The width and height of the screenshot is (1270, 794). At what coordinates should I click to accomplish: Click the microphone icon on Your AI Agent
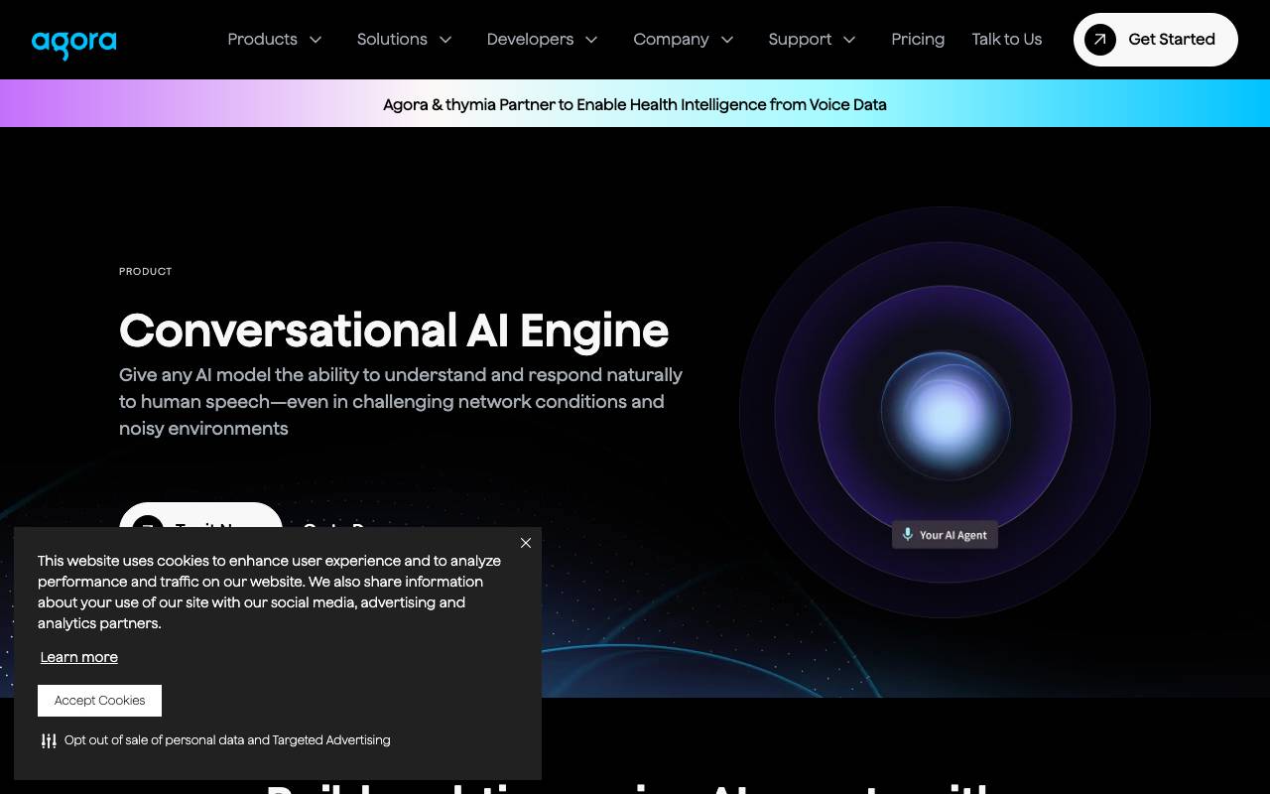pos(907,534)
